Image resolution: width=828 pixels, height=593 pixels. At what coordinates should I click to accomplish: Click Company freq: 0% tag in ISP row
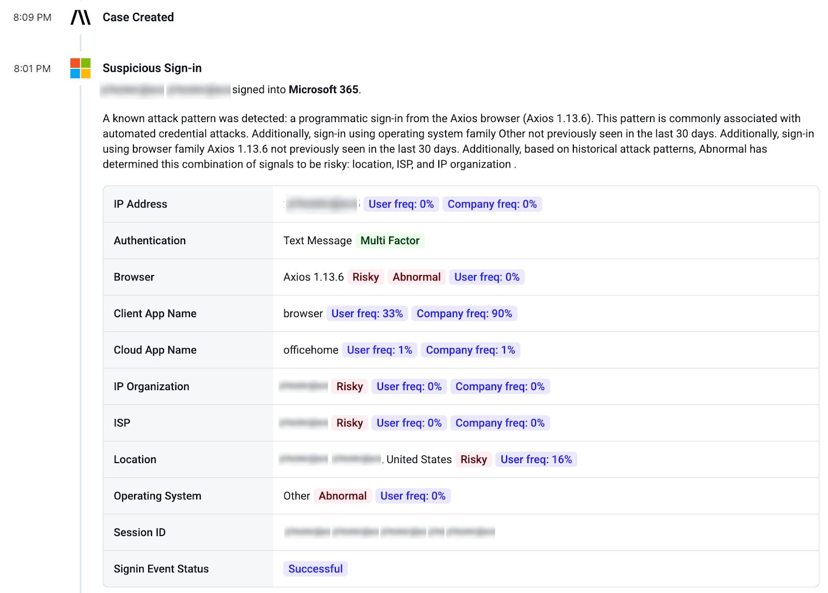click(x=500, y=423)
